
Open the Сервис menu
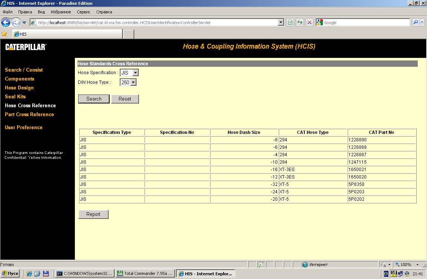pos(83,12)
